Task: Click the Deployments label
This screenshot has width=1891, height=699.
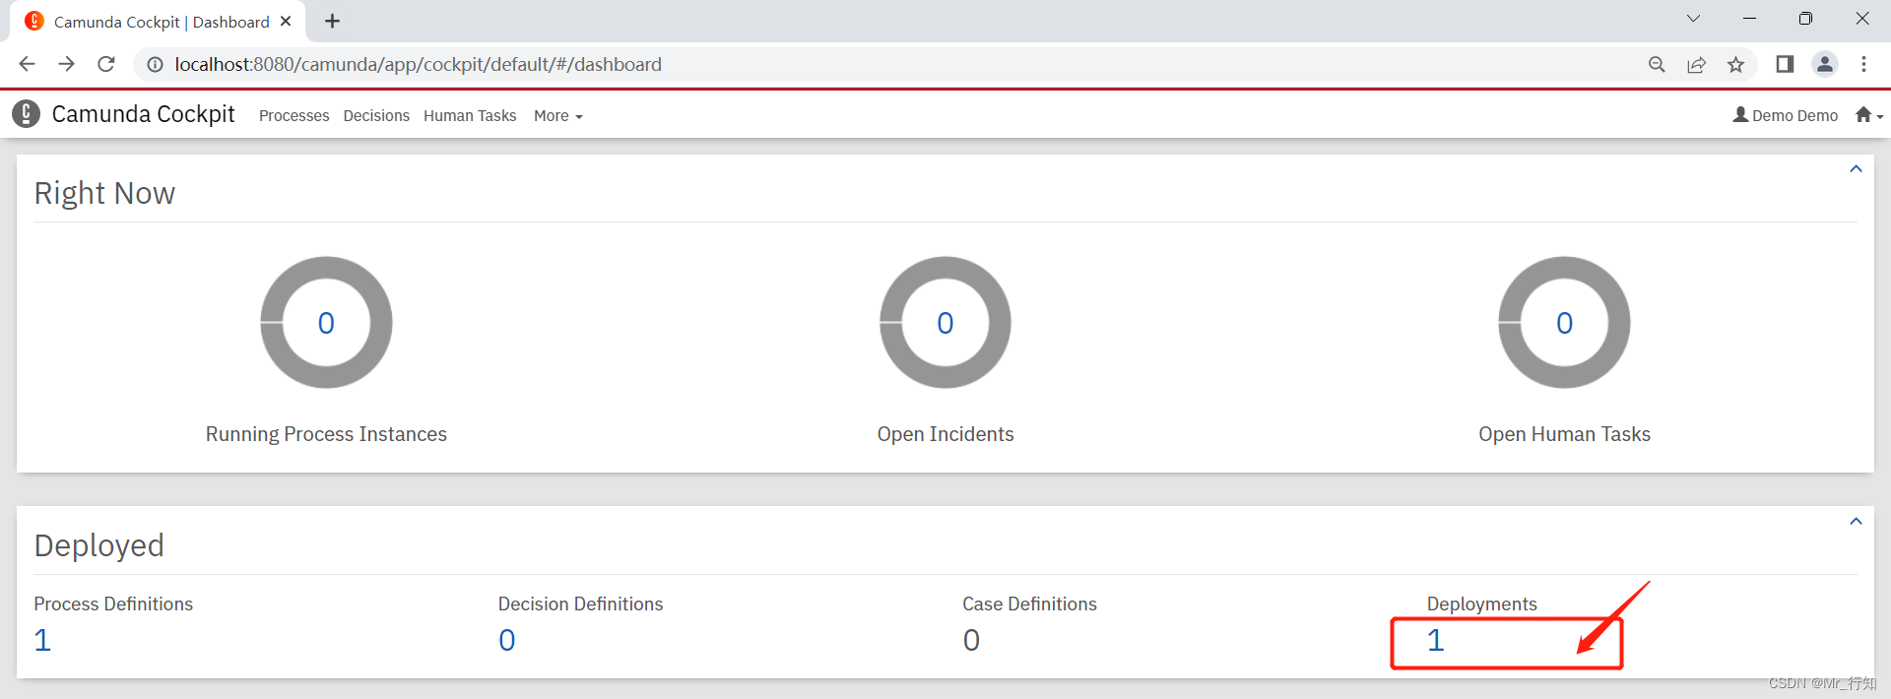Action: pos(1481,604)
